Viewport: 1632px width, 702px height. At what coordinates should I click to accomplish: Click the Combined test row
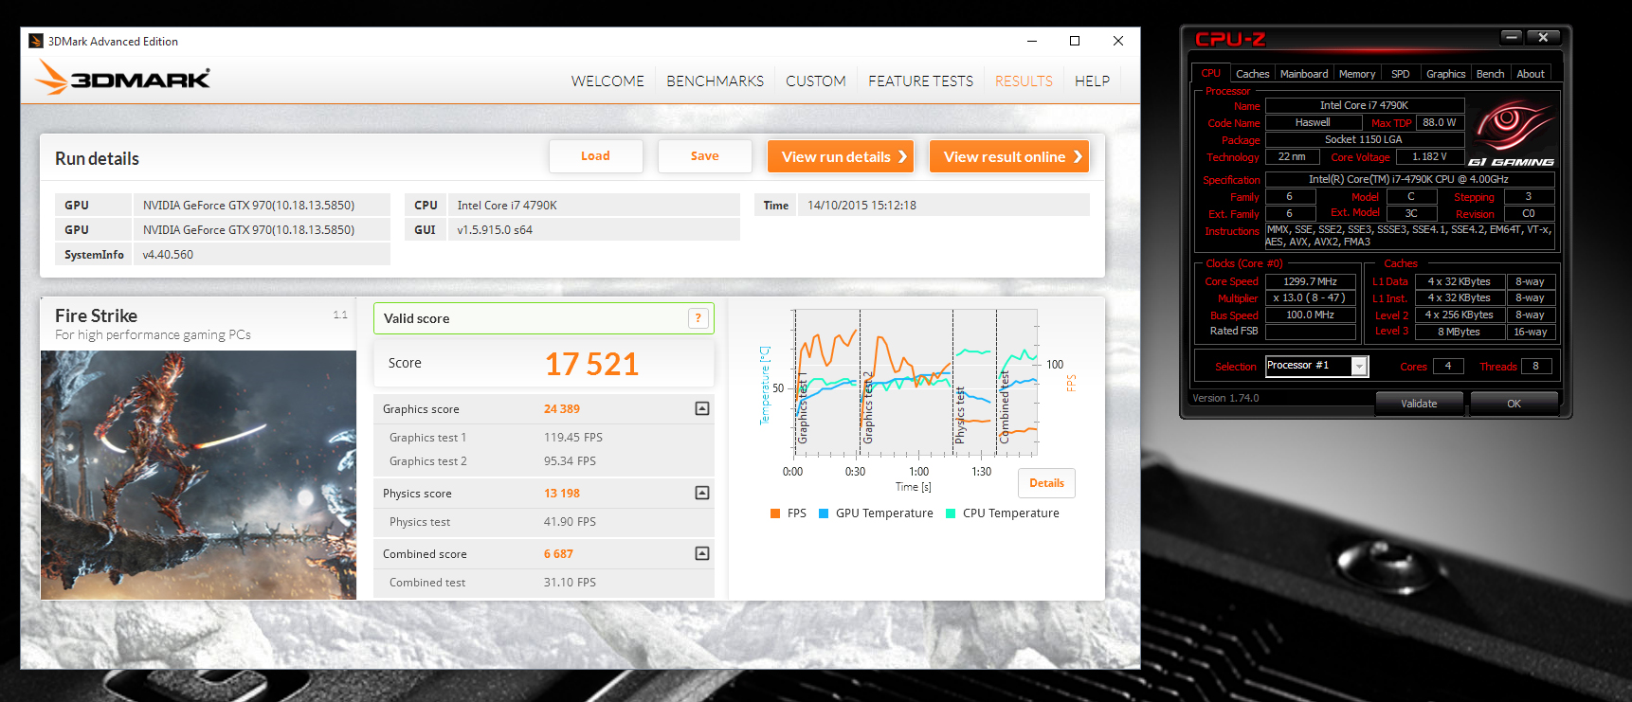click(544, 583)
